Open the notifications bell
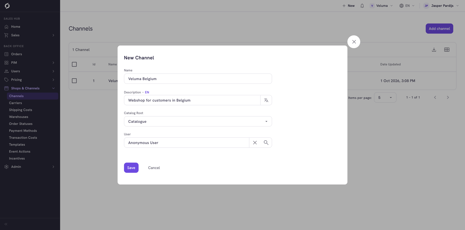Screen dimensions: 465x230 pos(362,6)
